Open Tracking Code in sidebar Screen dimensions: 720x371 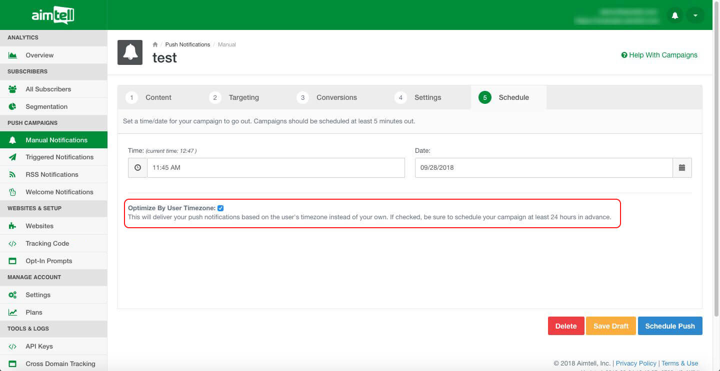53,244
